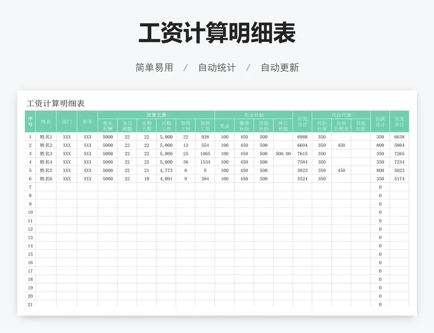Click the gross total cell 7584
The image size is (434, 333).
click(x=303, y=162)
